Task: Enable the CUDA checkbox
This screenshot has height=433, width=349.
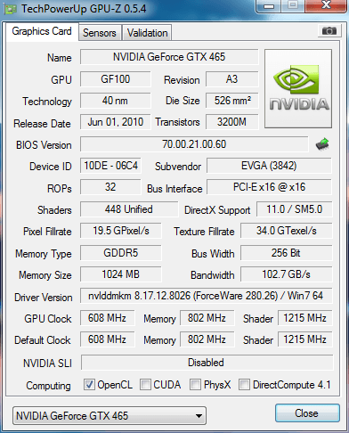Action: [145, 385]
